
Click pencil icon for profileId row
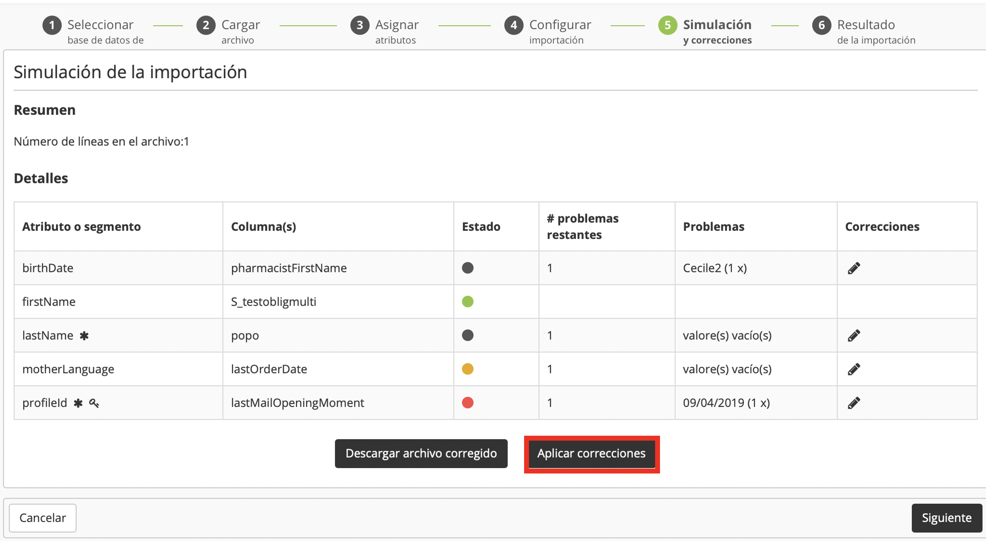(854, 403)
